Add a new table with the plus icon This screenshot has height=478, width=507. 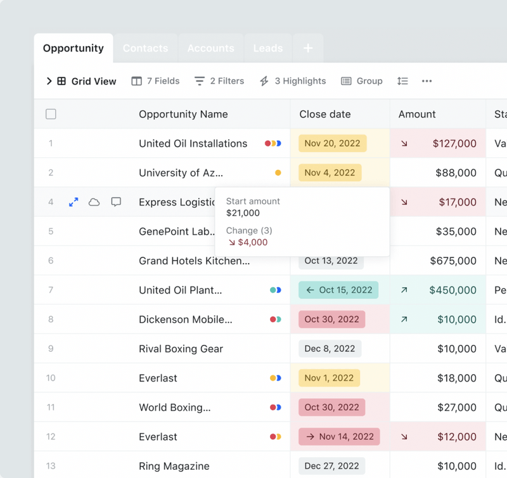tap(308, 48)
